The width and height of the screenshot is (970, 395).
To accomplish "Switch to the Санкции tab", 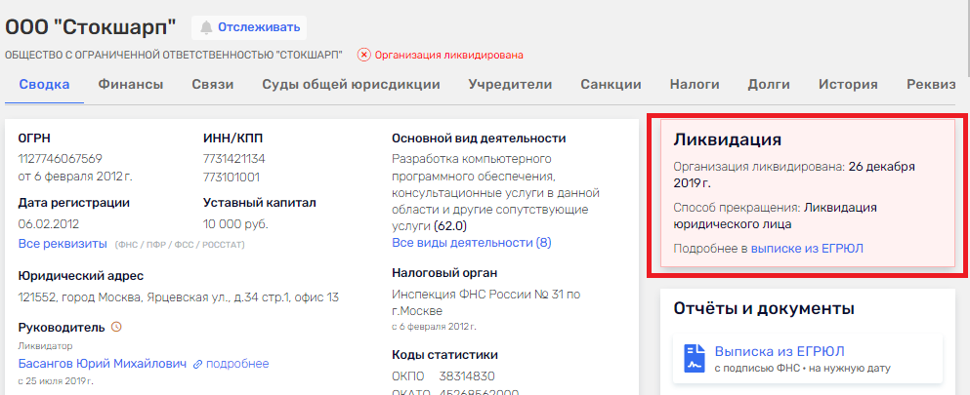I will point(611,85).
